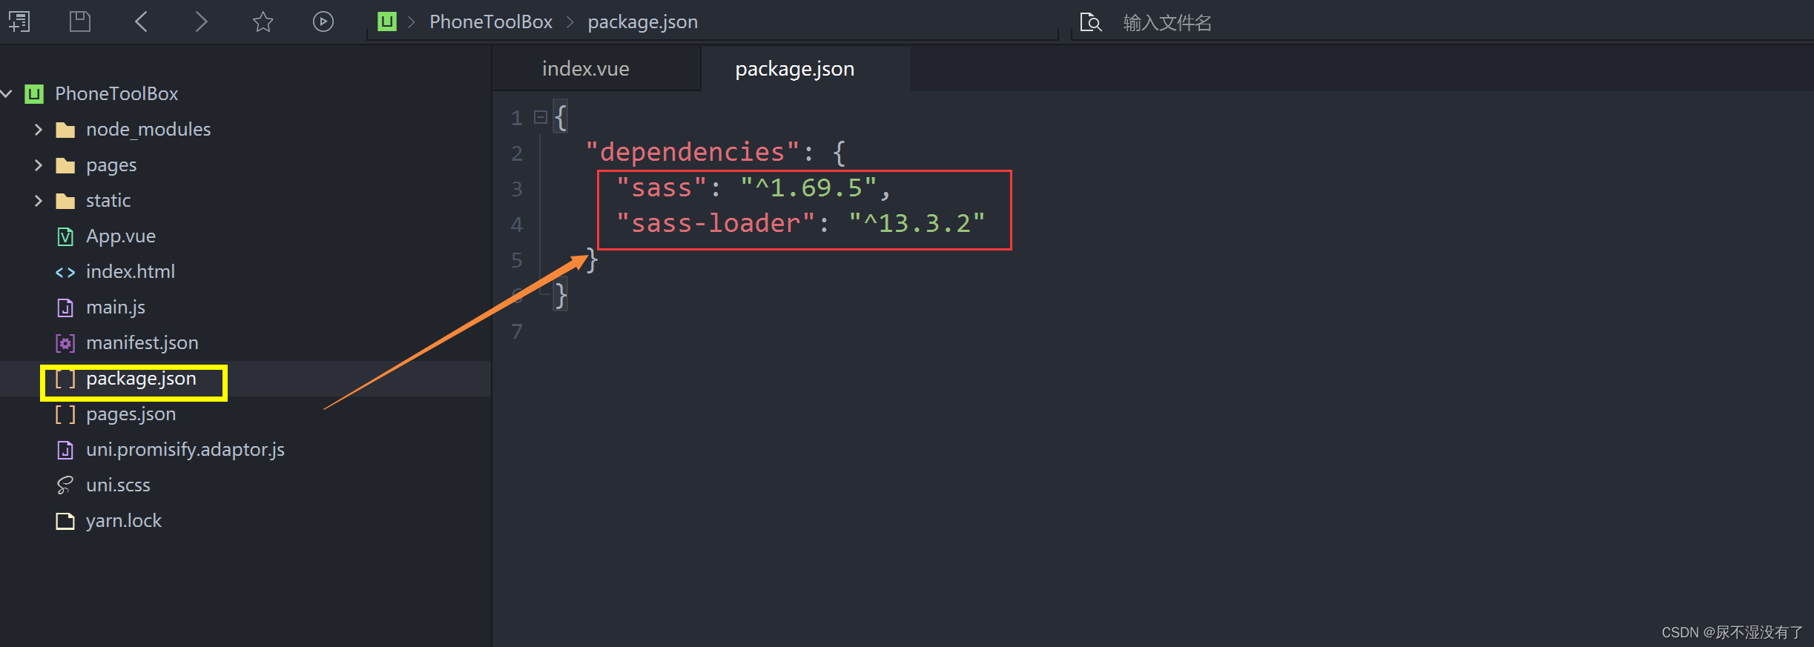Click the "sass" key on line 3

pyautogui.click(x=662, y=188)
